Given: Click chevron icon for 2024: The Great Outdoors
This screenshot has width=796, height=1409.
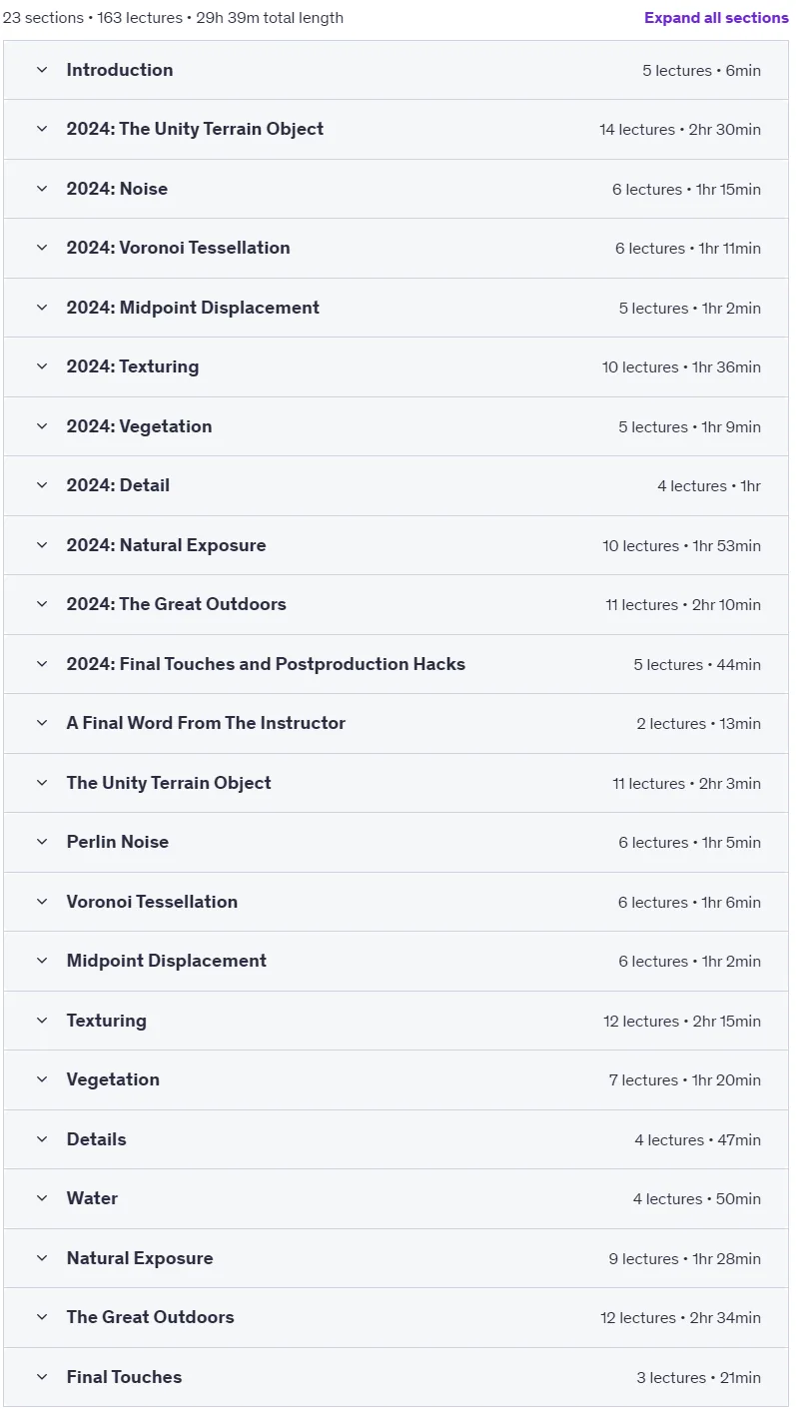Looking at the screenshot, I should 42,604.
